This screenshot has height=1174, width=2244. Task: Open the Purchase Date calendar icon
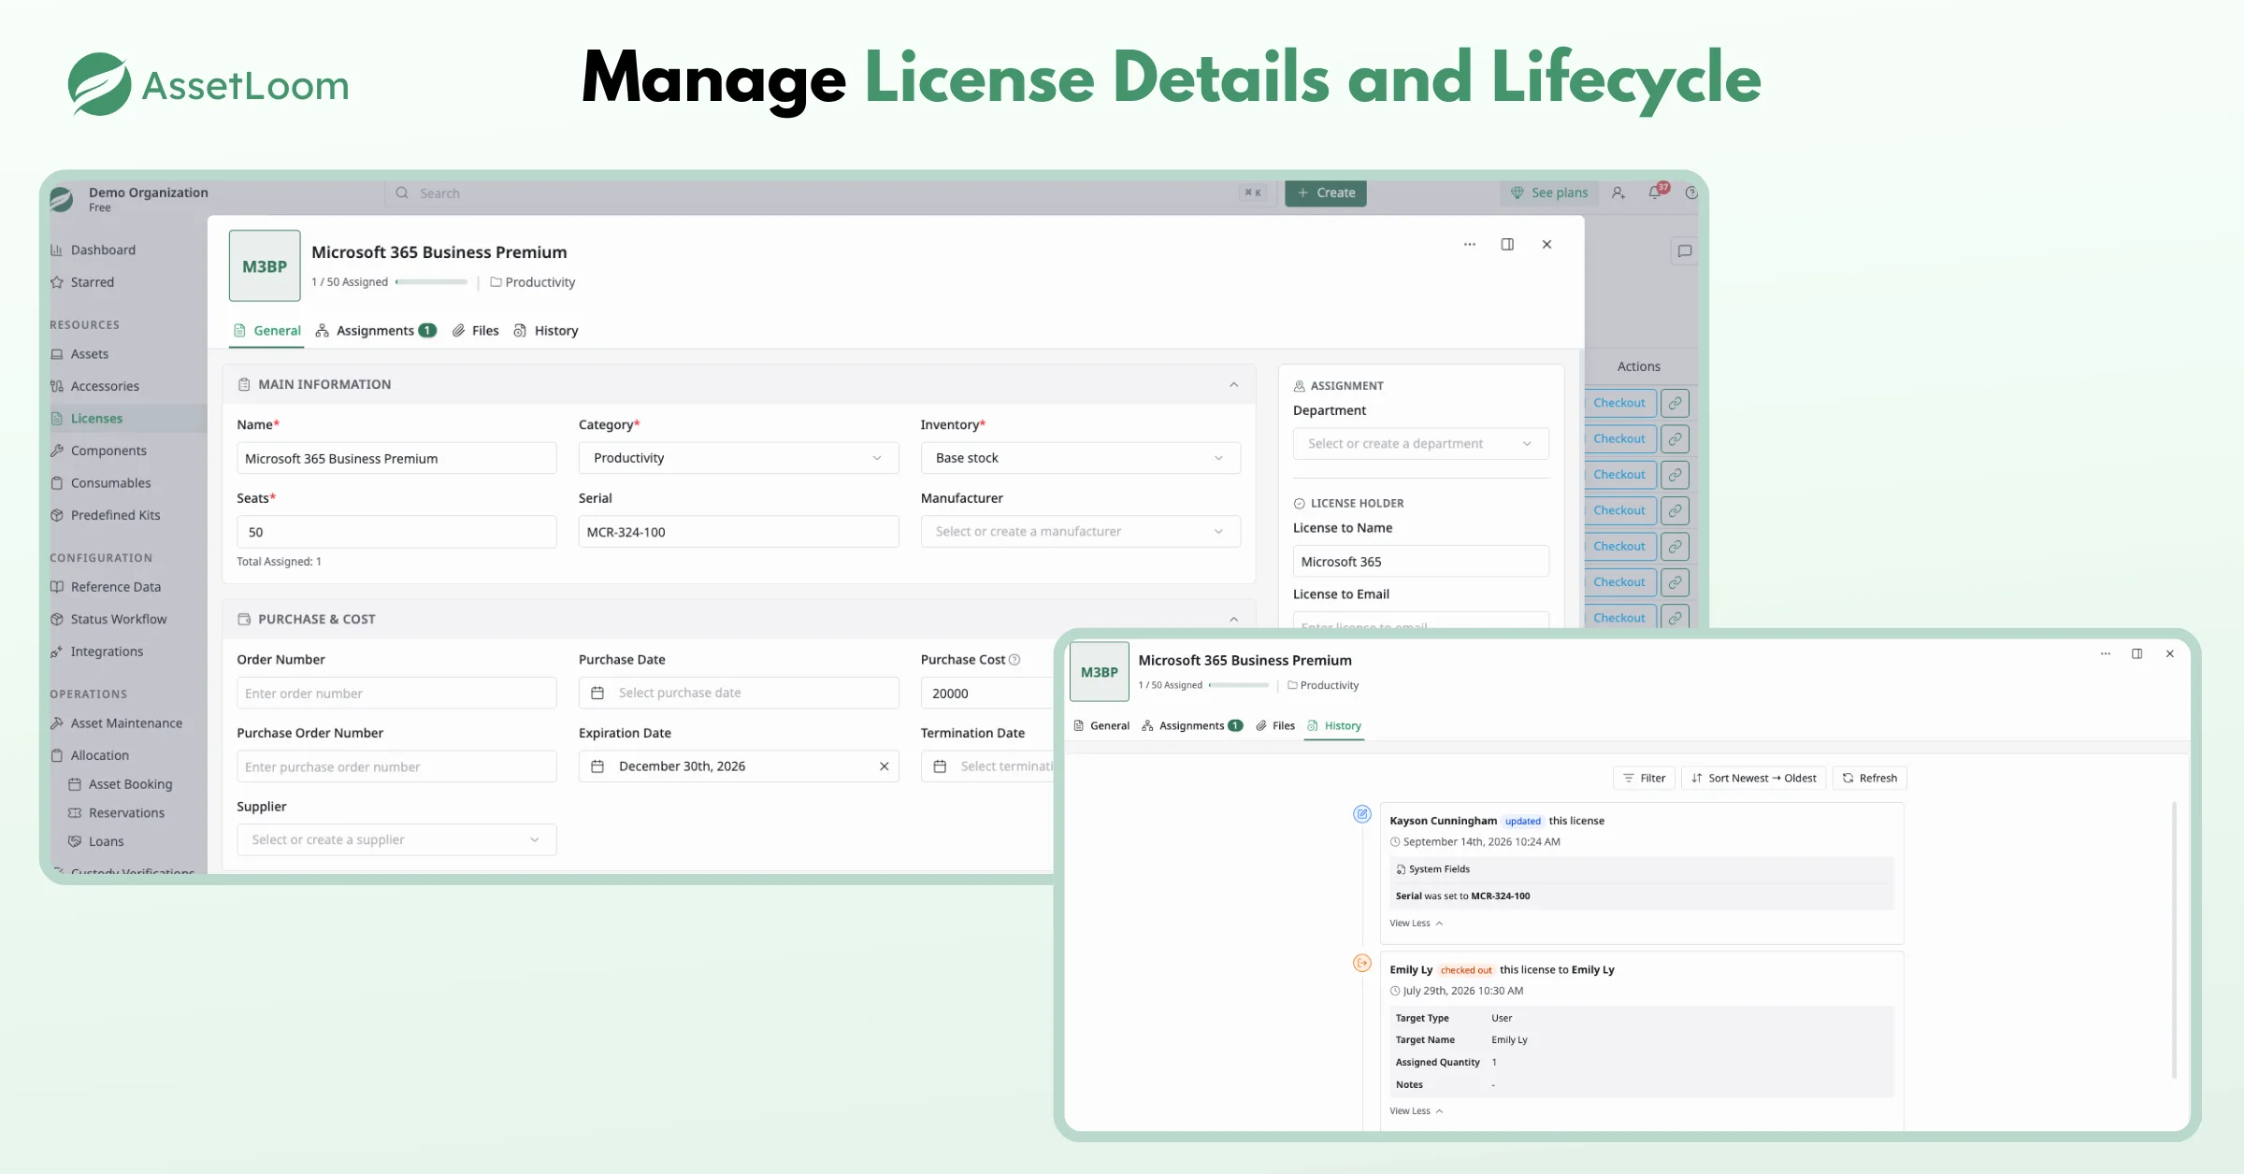click(x=597, y=693)
